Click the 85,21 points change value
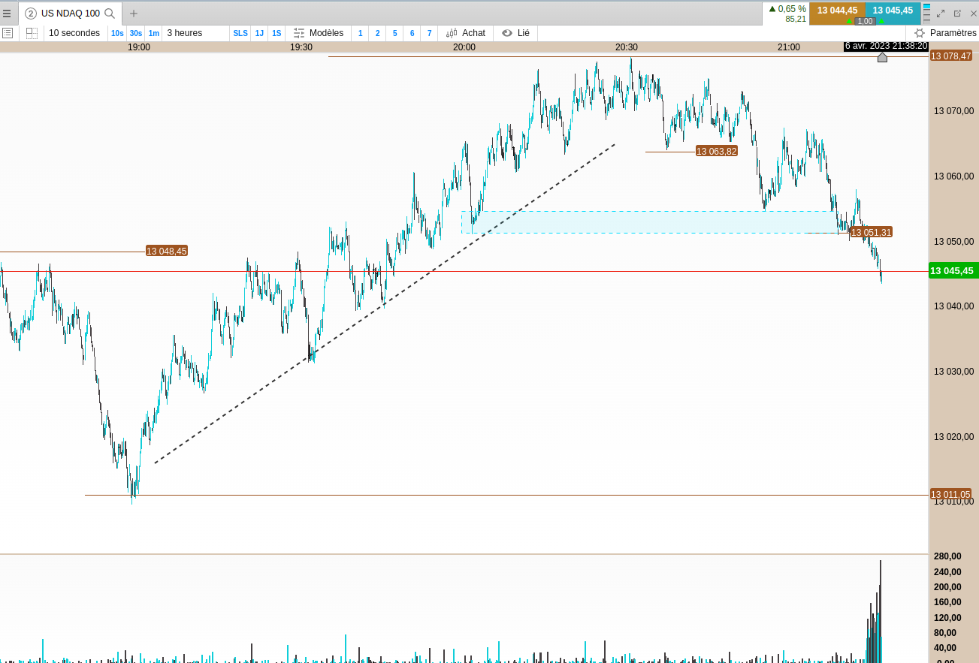This screenshot has width=979, height=663. [x=796, y=19]
